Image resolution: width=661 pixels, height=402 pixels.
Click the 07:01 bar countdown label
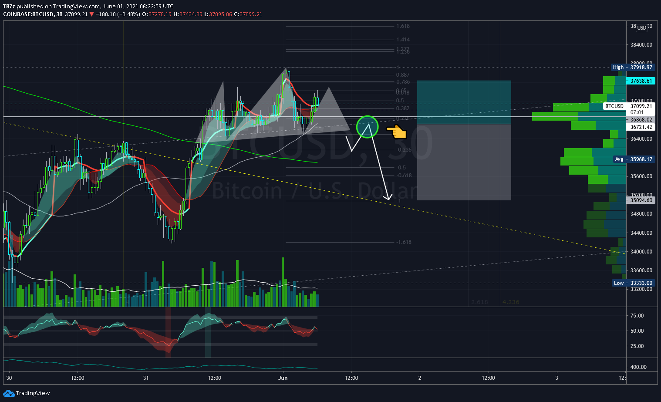(637, 112)
